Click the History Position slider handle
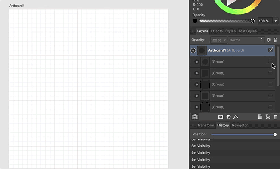This screenshot has height=169, width=280. coord(275,135)
